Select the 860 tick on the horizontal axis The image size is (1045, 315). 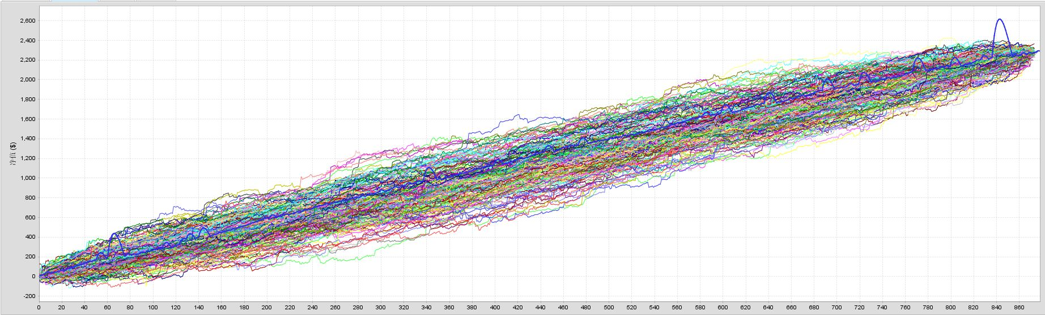click(x=1018, y=308)
